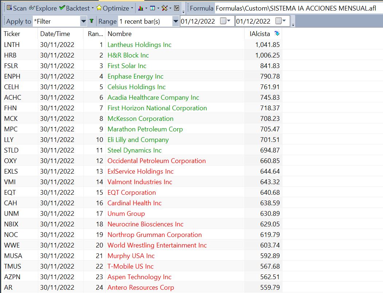
Task: Click Northrop Grumman Corporation
Action: pos(155,235)
